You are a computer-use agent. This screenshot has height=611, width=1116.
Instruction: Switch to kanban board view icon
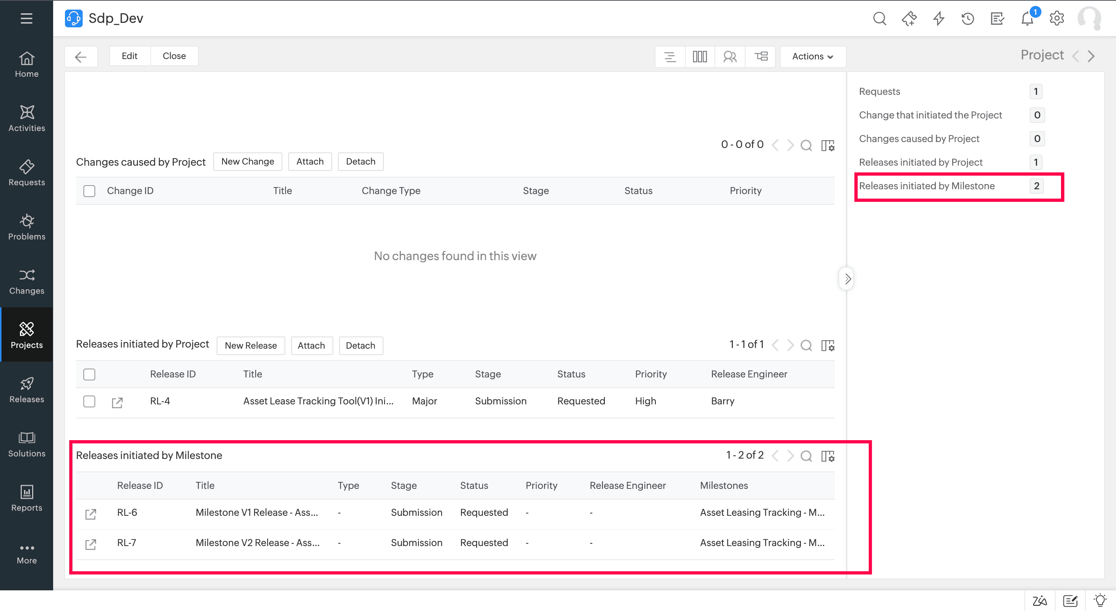pos(700,56)
